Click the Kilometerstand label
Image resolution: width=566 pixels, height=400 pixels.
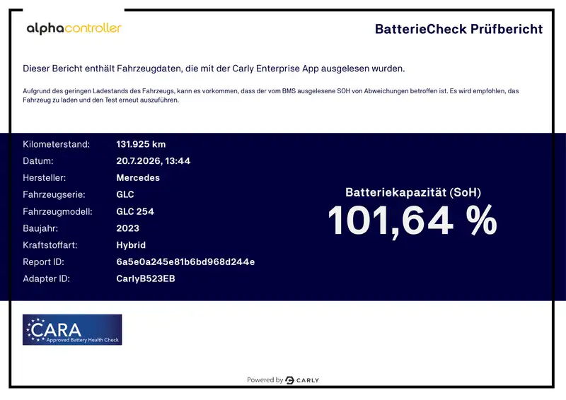click(56, 144)
